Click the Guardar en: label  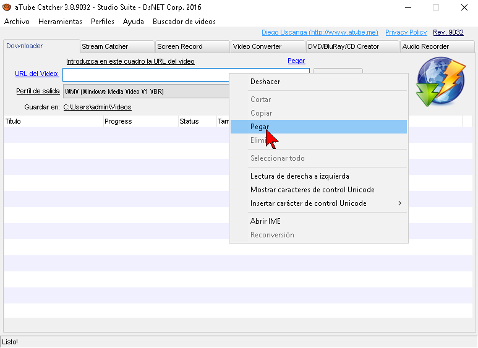tap(42, 108)
